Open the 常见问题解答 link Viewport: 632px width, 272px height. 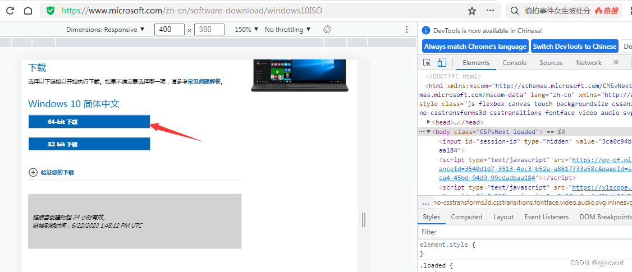204,81
